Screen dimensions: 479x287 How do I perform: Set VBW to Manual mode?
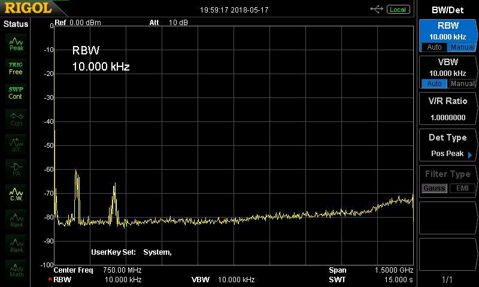(462, 84)
